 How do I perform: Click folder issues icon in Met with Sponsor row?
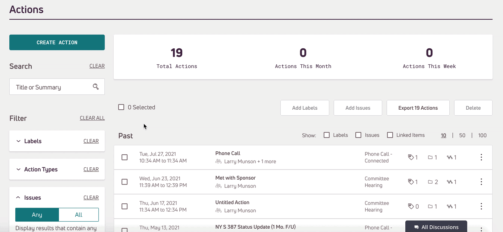[430, 182]
